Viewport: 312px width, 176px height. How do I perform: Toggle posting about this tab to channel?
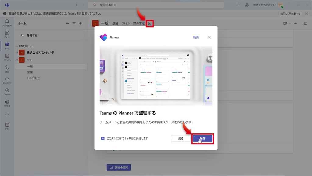103,138
